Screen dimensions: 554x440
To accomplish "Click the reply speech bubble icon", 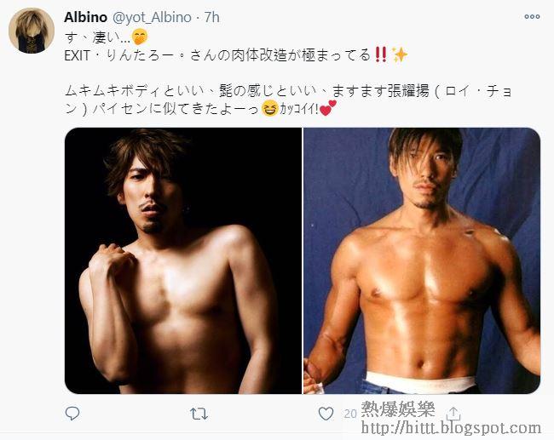I will 72,413.
